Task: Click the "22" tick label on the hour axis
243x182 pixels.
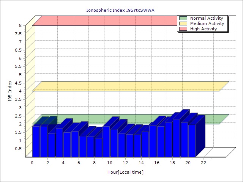Action: click(x=204, y=163)
